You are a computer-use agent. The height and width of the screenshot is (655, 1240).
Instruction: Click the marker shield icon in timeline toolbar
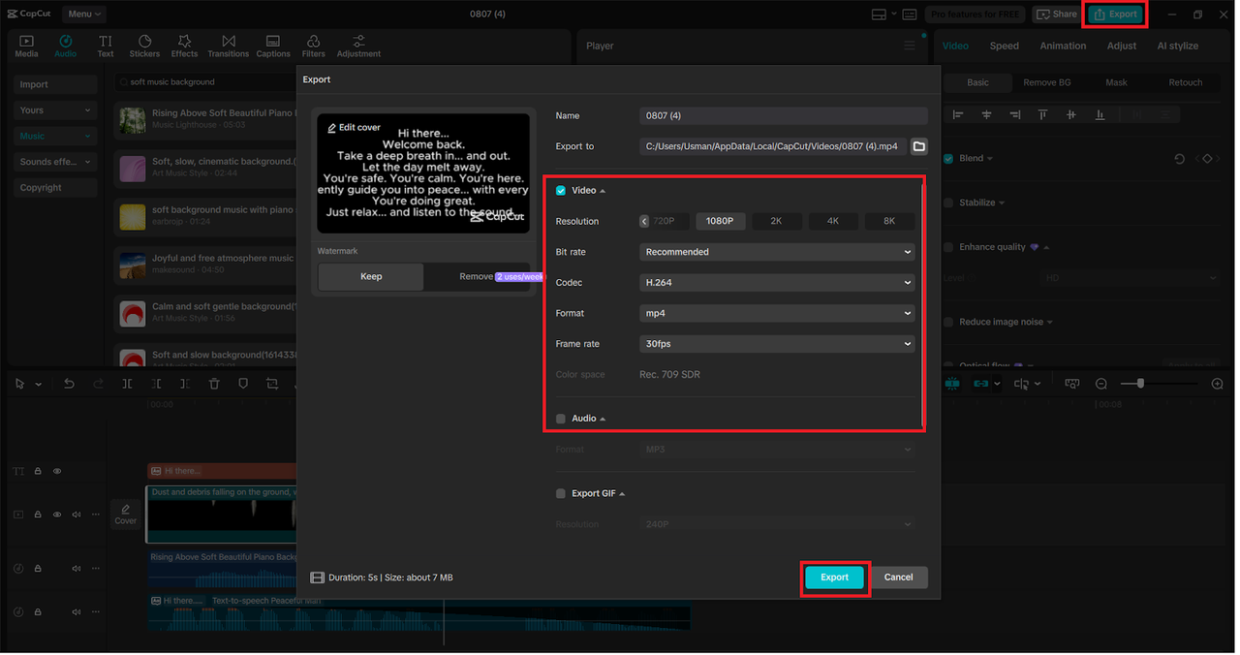point(243,384)
